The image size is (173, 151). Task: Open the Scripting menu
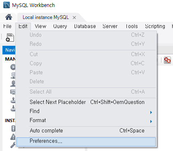[x=155, y=26]
